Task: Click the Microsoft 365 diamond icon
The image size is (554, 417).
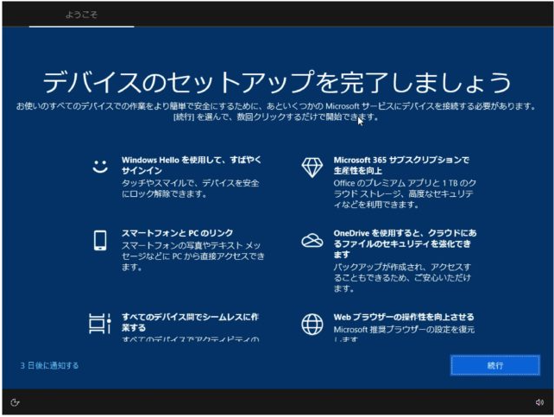Action: coord(312,167)
